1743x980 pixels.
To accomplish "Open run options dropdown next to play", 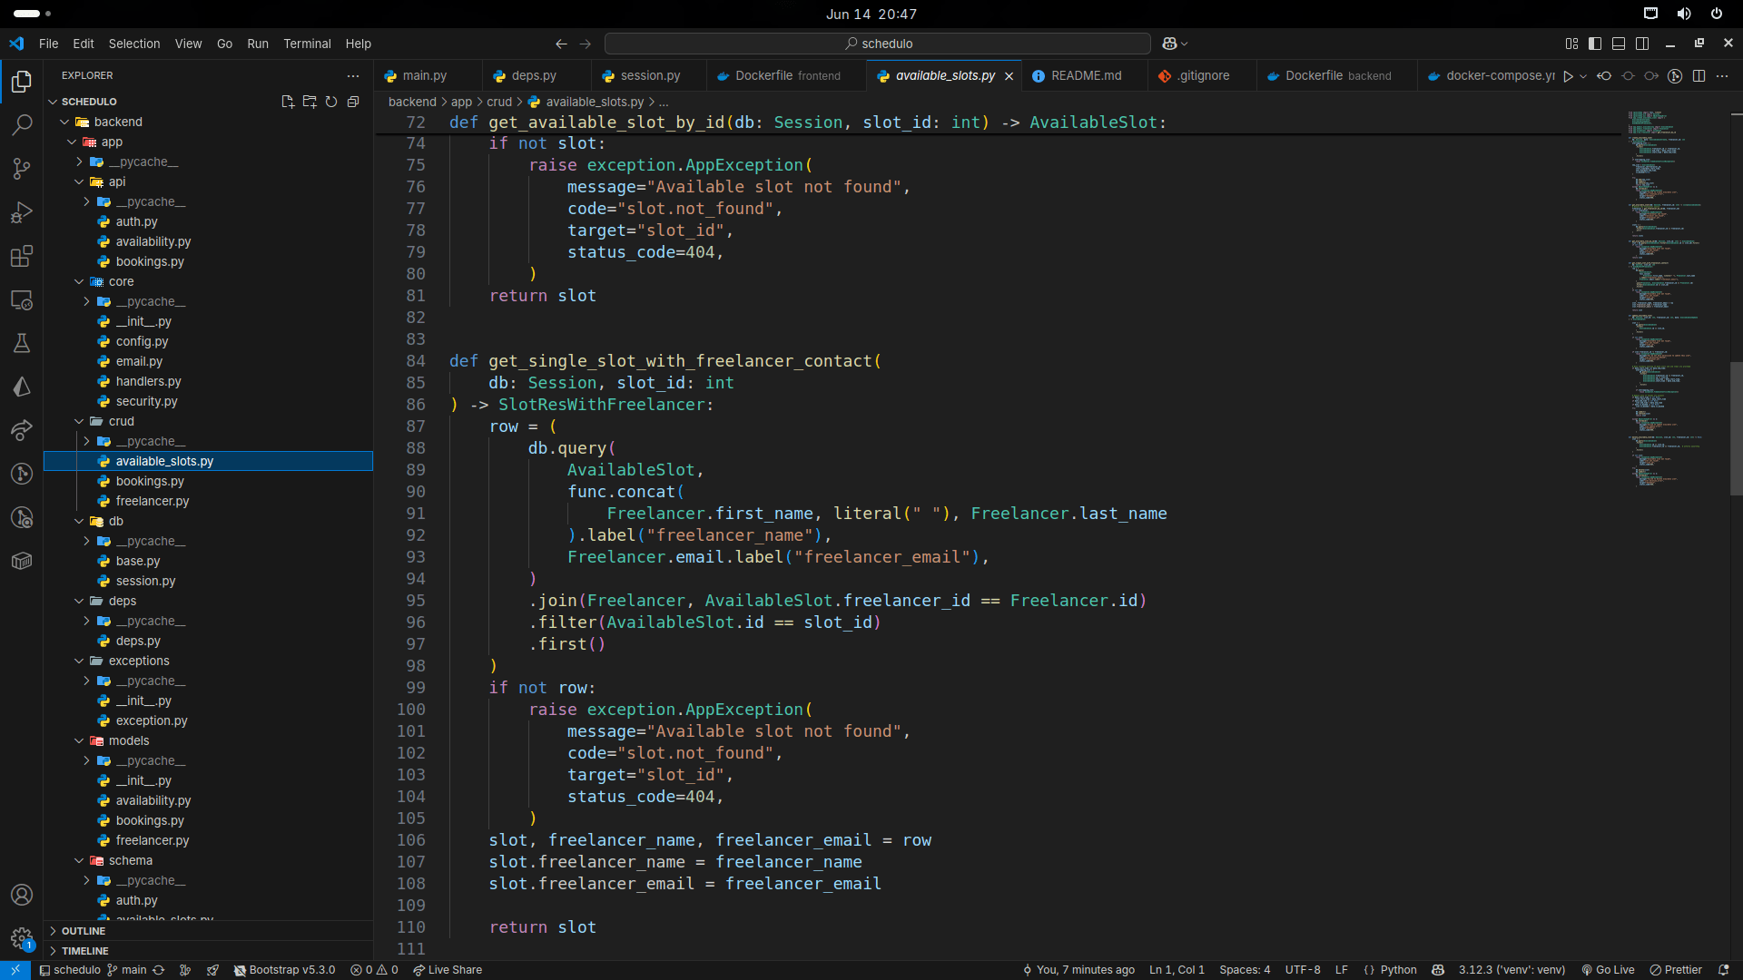I will point(1583,76).
